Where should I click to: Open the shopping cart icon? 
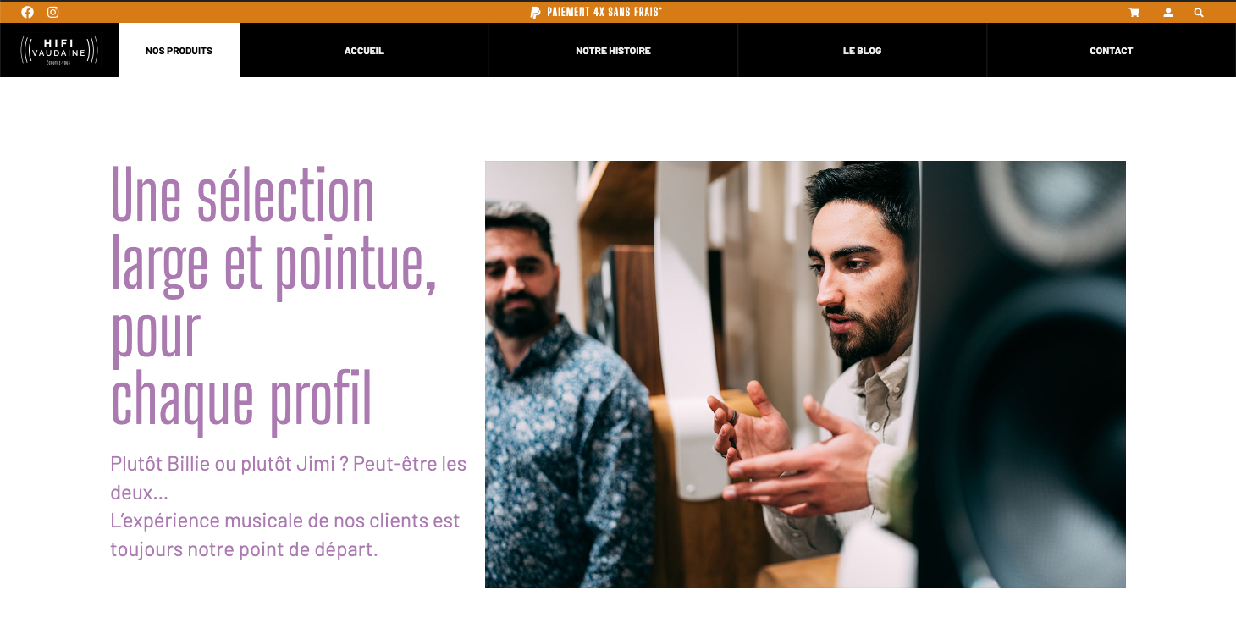click(1134, 13)
